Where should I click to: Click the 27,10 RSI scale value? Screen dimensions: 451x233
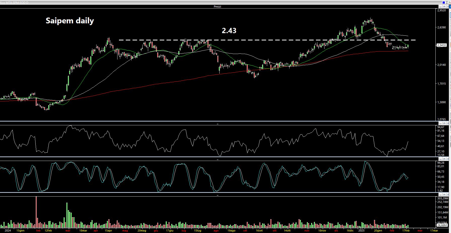point(441,151)
